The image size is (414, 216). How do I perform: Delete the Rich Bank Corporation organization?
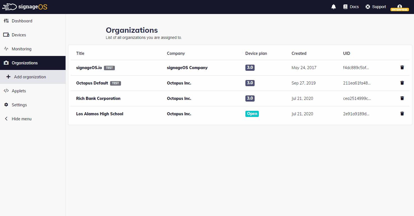tap(402, 98)
